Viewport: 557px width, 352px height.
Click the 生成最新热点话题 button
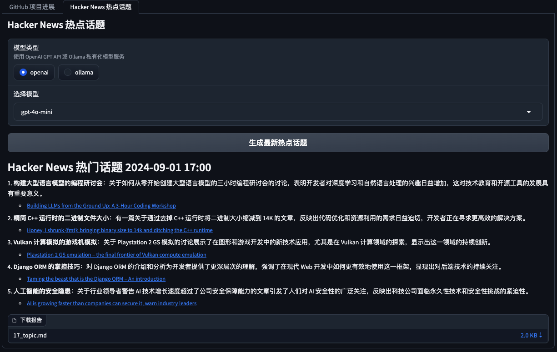[x=278, y=142]
